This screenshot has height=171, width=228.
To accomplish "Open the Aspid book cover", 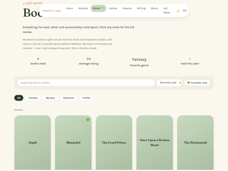I will [x=33, y=143].
